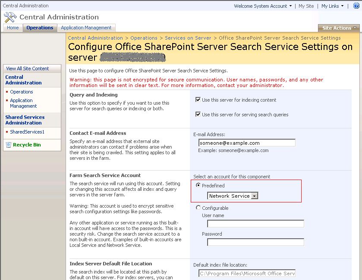Viewport: 362px width, 280px height.
Task: Click Contact E-mail Address section heading
Action: pos(98,133)
